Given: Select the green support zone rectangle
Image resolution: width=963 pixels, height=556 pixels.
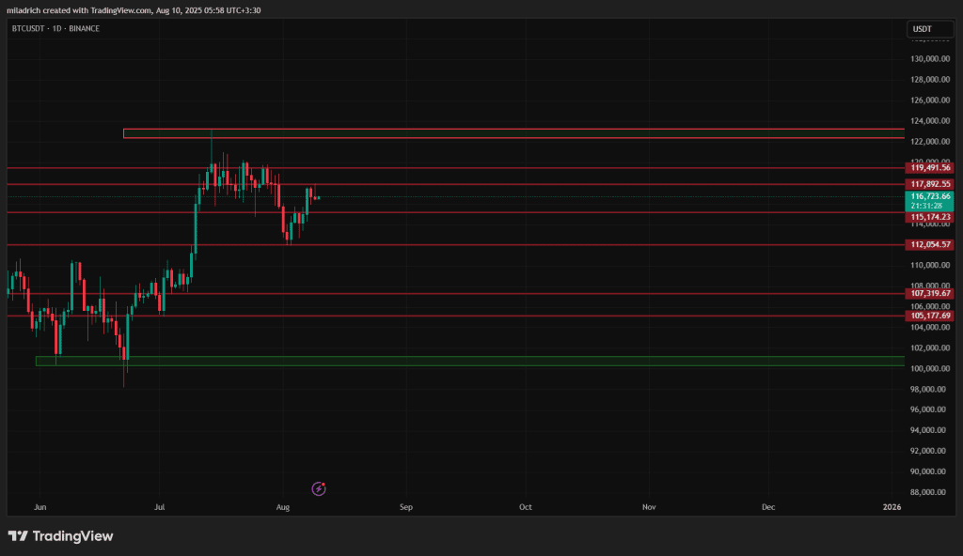Looking at the screenshot, I should click(470, 361).
